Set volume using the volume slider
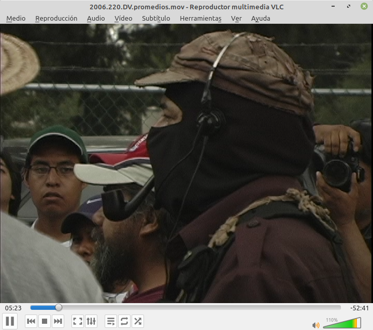The height and width of the screenshot is (330, 373). [x=341, y=324]
